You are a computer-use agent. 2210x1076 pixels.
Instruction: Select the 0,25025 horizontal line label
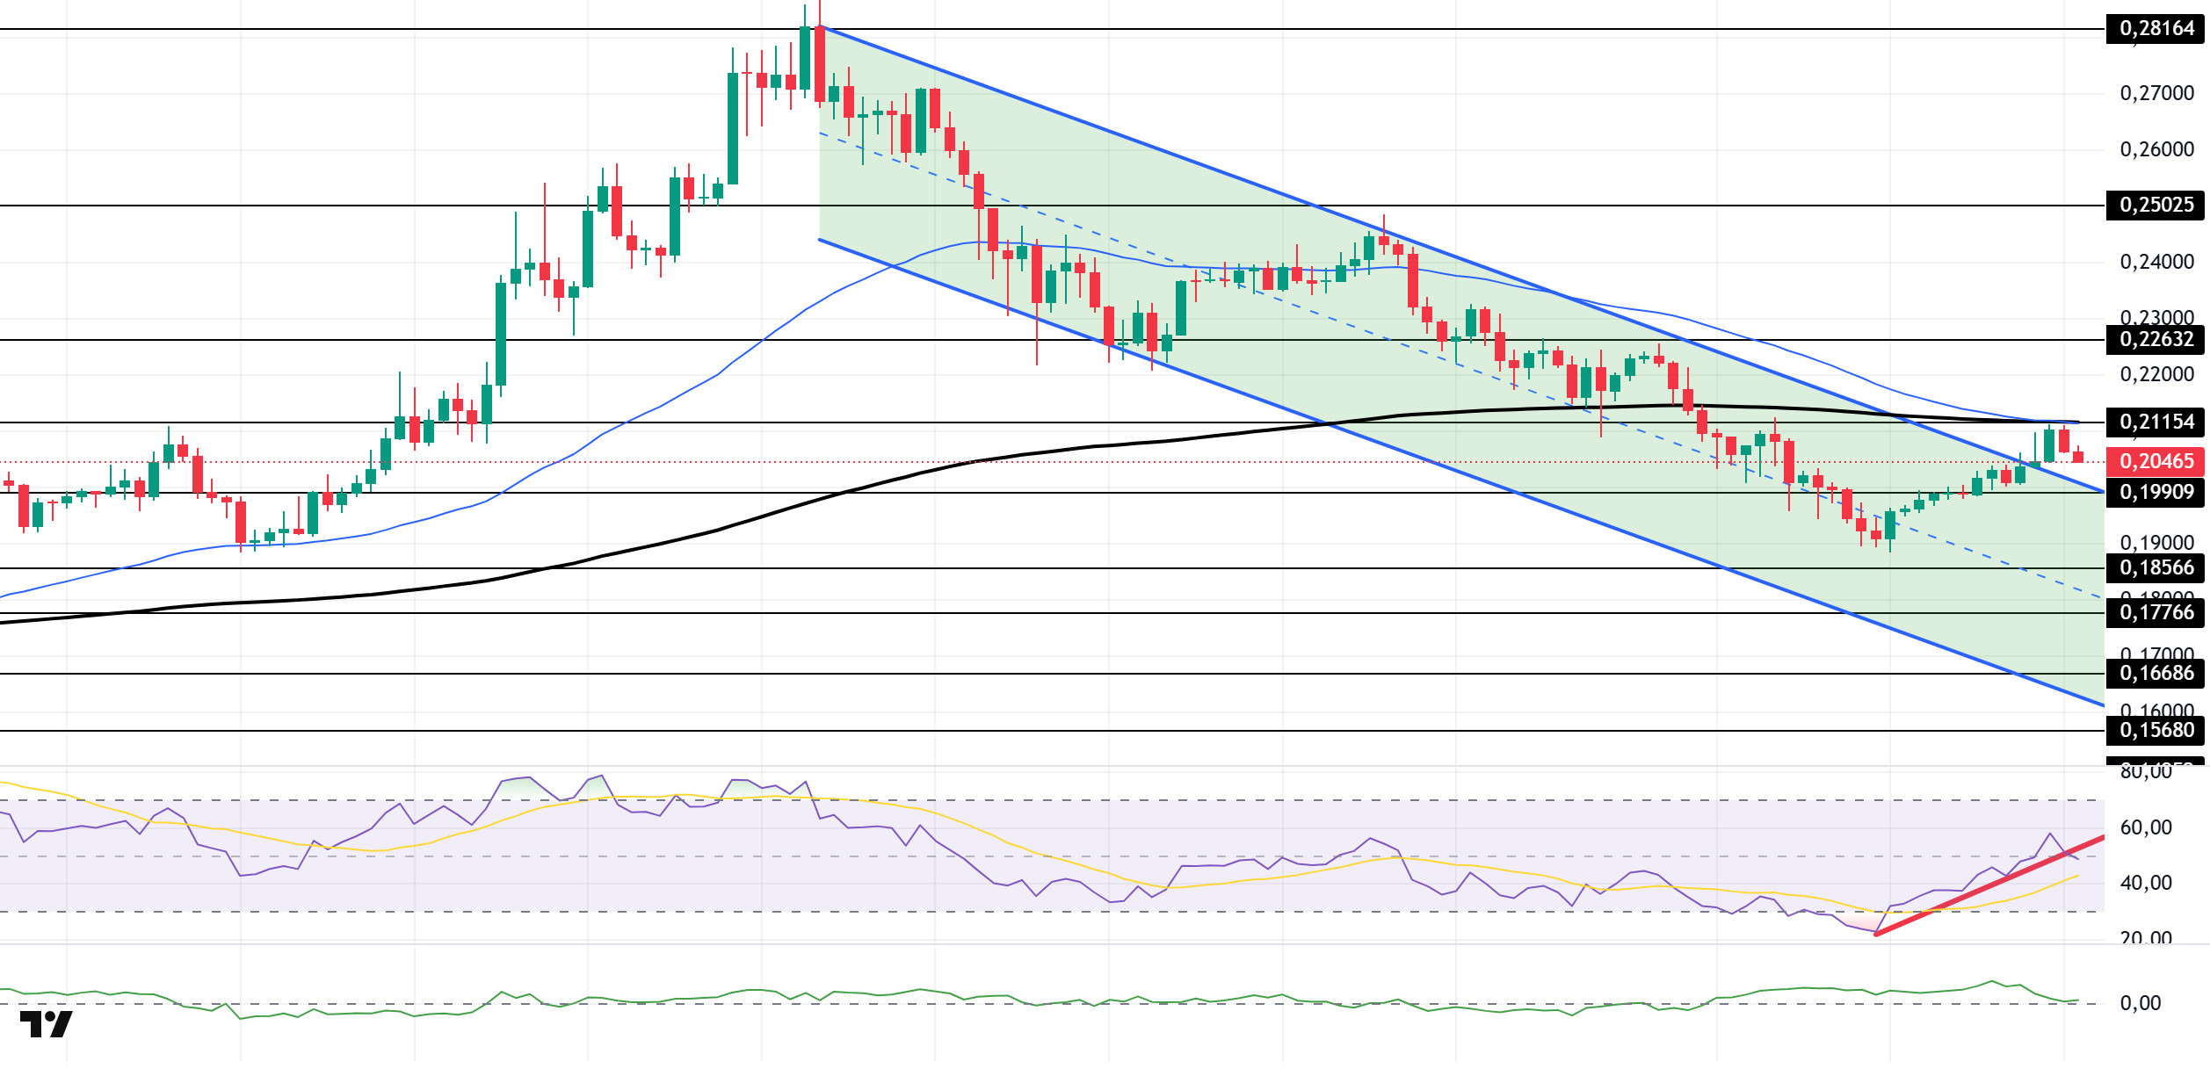click(2156, 206)
